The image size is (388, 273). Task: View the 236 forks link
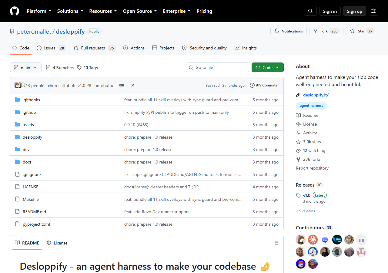coord(308,159)
